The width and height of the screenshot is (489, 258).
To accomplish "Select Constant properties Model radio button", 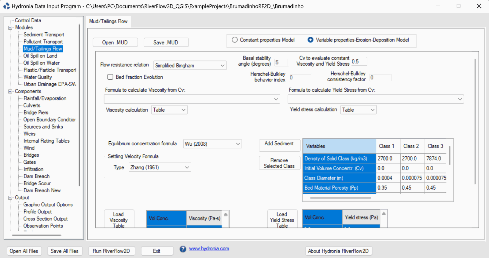I will click(x=235, y=40).
